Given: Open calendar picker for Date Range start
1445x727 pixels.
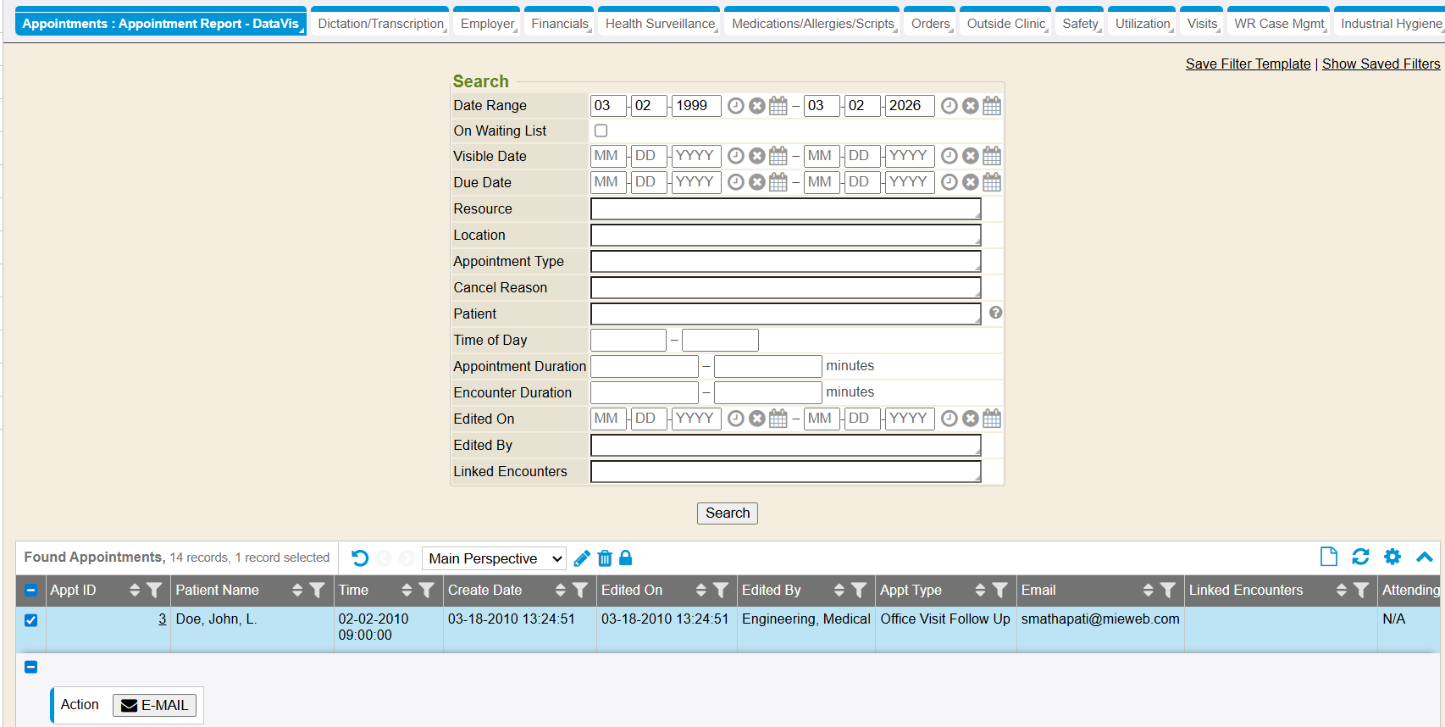Looking at the screenshot, I should (778, 106).
